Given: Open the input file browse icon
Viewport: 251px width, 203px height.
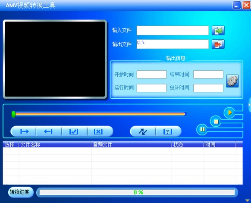Looking at the screenshot, I should pyautogui.click(x=218, y=31).
